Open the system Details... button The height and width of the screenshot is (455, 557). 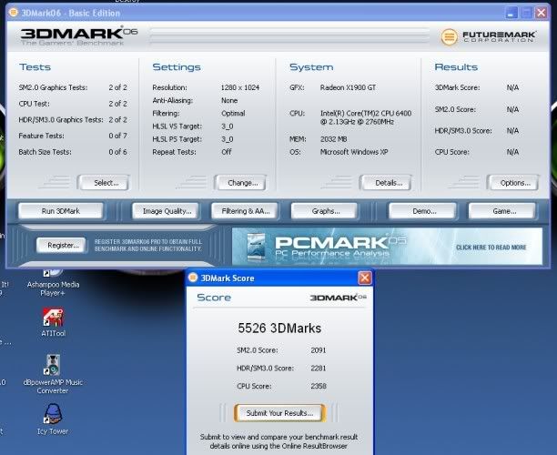point(386,183)
